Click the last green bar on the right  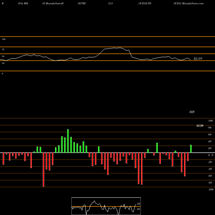pyautogui.click(x=191, y=149)
